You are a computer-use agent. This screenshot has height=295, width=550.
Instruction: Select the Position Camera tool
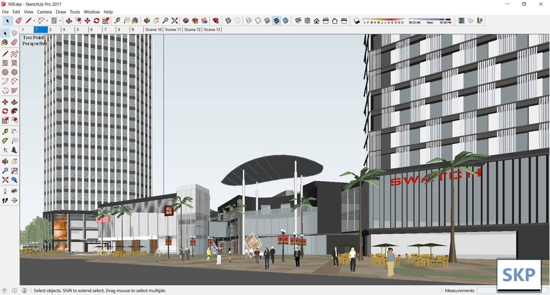pyautogui.click(x=5, y=191)
